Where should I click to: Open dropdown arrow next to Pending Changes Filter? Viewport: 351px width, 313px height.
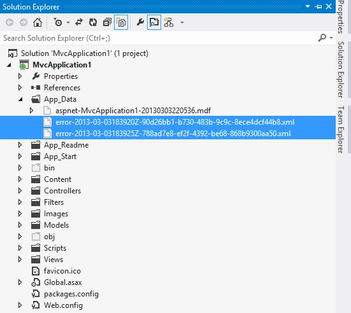(x=68, y=22)
